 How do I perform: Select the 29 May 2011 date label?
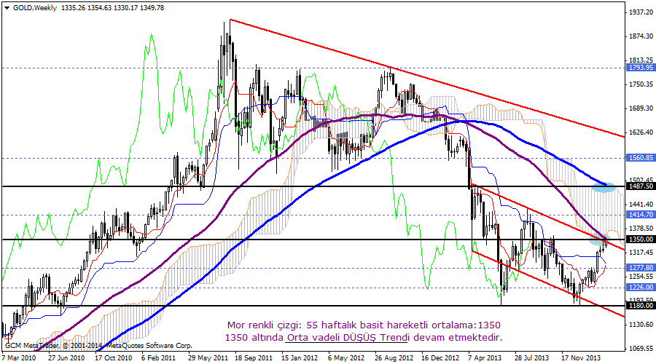tap(208, 358)
